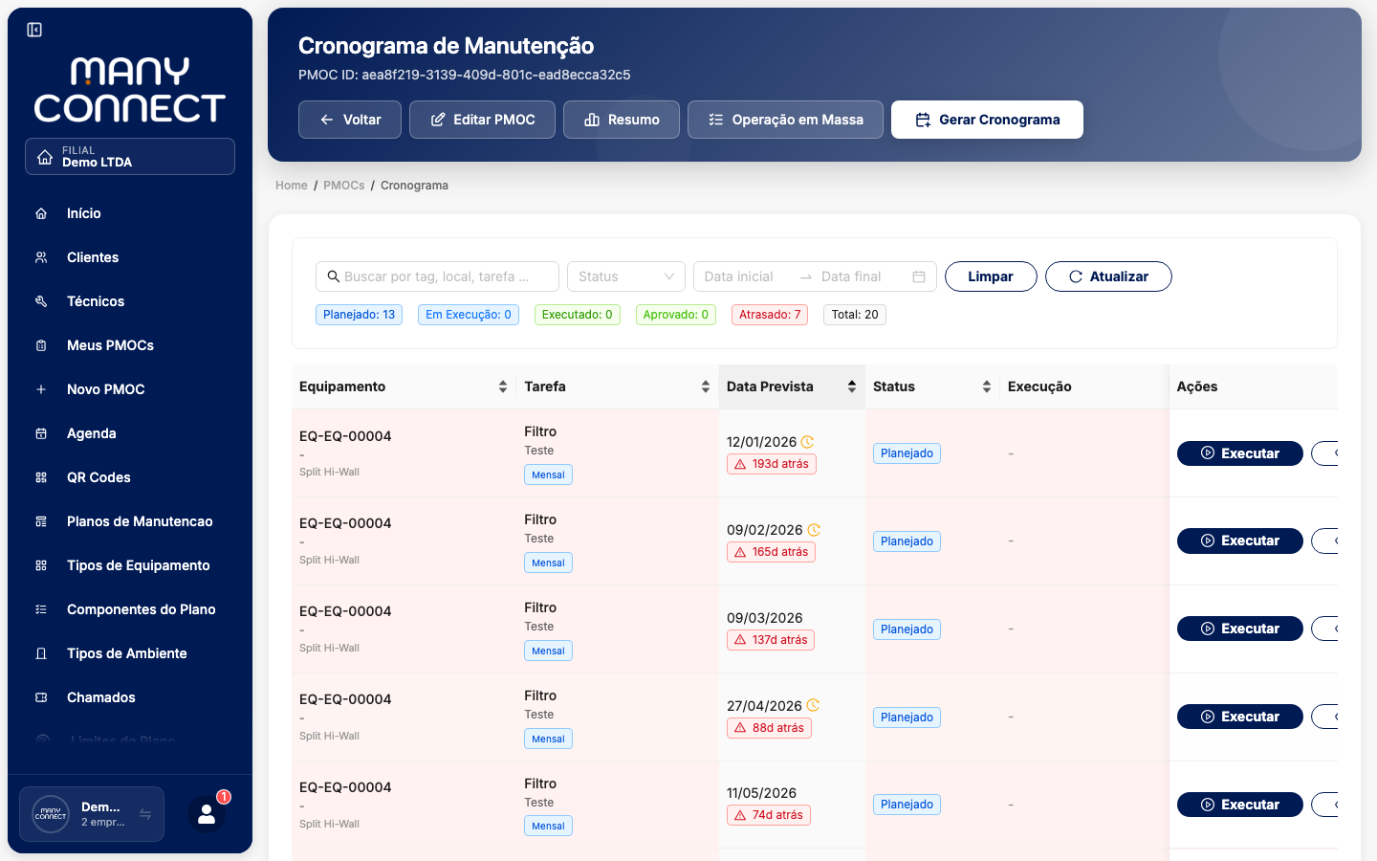Open the Clientes menu item
This screenshot has height=861, width=1377.
coord(130,257)
